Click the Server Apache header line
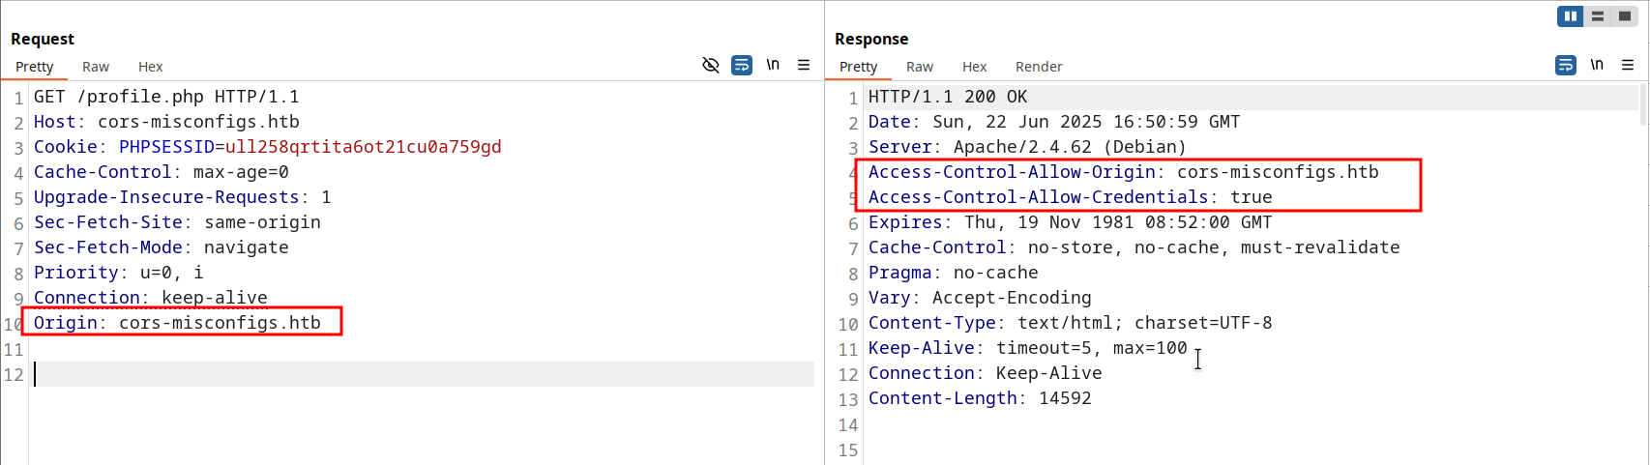The width and height of the screenshot is (1650, 465). pos(1027,147)
